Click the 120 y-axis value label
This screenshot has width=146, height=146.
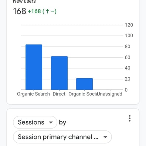129,25
